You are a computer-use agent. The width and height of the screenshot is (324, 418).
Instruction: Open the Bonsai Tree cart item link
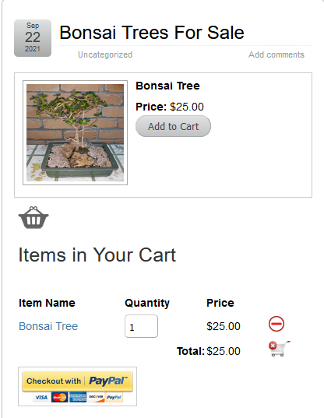pos(48,326)
